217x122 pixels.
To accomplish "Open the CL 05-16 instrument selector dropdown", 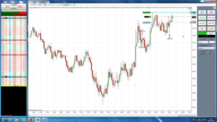I will tap(34, 5).
